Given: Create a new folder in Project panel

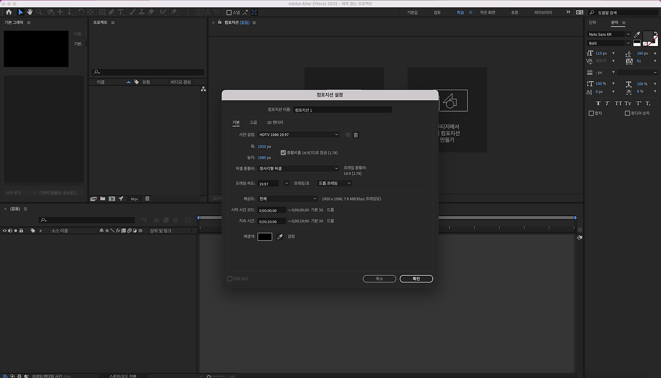Looking at the screenshot, I should [x=103, y=199].
